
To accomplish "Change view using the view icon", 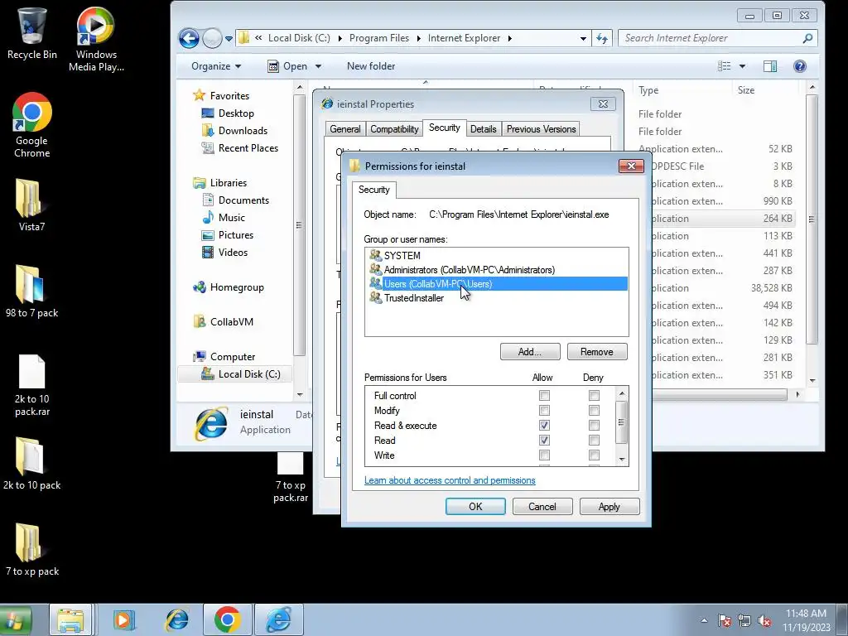I will (724, 66).
